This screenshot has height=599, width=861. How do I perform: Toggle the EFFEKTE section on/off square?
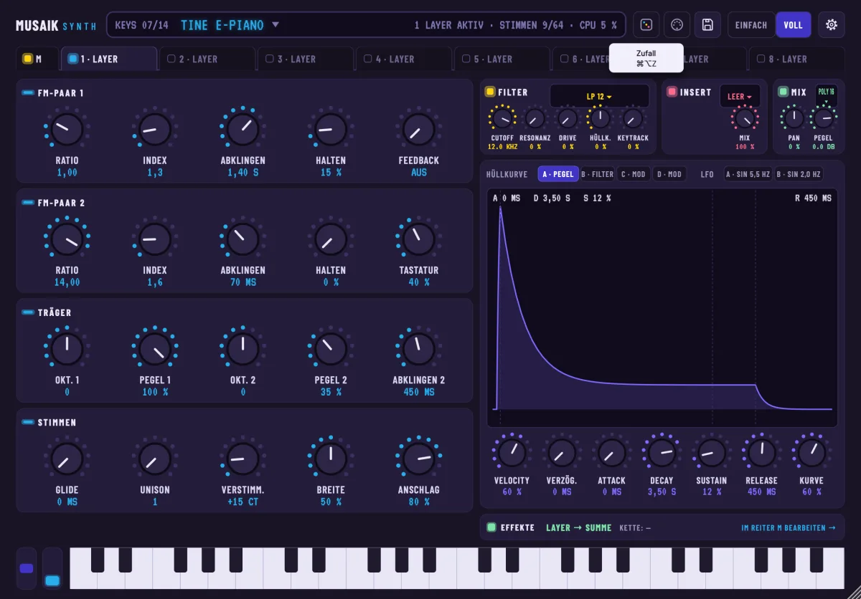click(x=491, y=527)
